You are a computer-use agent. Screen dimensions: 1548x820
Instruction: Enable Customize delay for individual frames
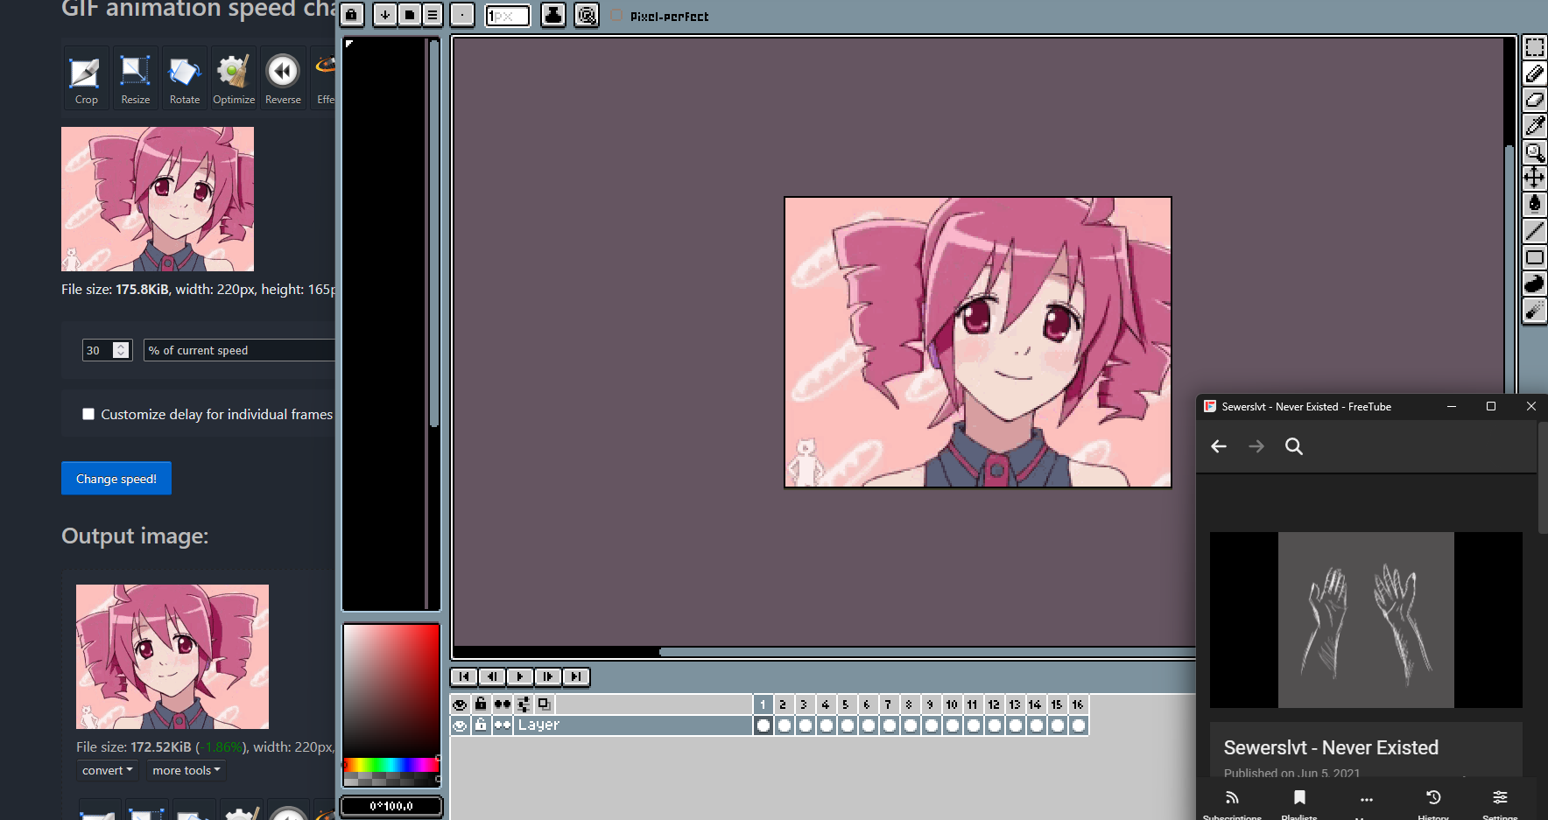pyautogui.click(x=88, y=414)
